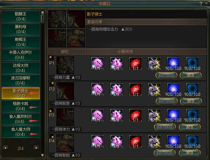
Task: Click the red swirl orb icon in P2 row
Action: point(136,89)
